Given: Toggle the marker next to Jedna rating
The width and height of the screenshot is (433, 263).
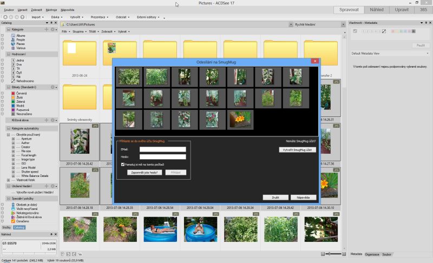Looking at the screenshot, I should 3,60.
